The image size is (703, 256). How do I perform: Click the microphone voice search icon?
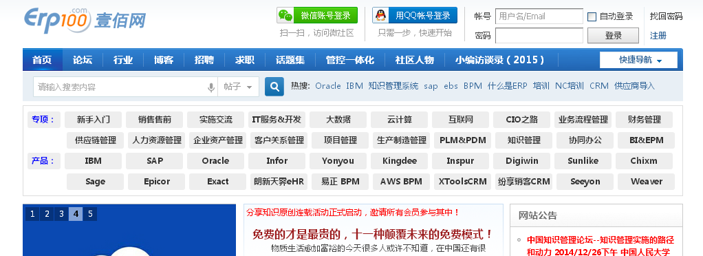pos(211,87)
